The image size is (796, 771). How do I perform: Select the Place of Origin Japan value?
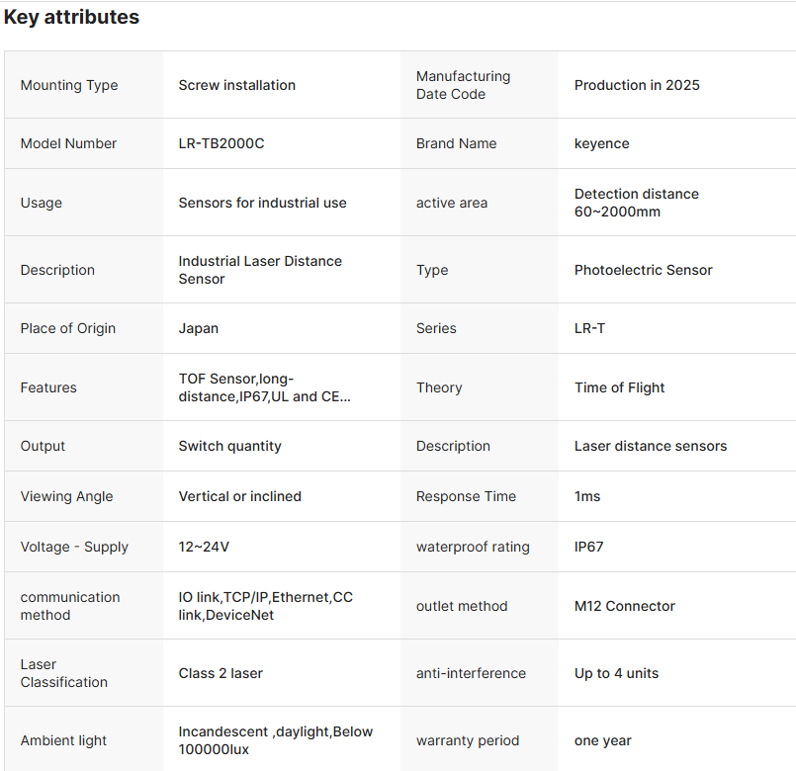[x=199, y=328]
